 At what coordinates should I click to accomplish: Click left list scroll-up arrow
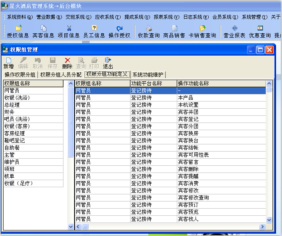coord(71,83)
